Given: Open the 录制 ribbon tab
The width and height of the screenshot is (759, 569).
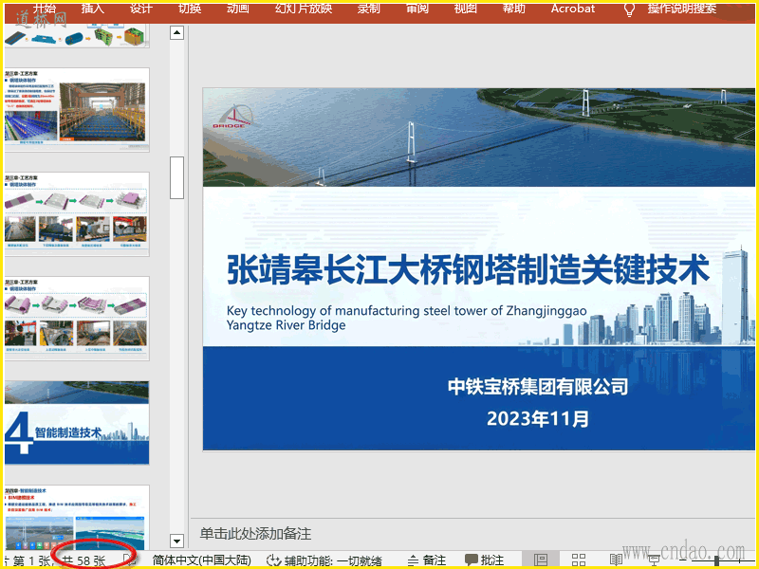Looking at the screenshot, I should click(x=369, y=9).
